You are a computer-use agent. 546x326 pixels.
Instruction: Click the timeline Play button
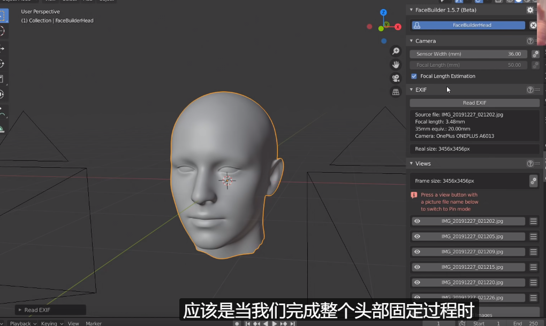coord(275,323)
